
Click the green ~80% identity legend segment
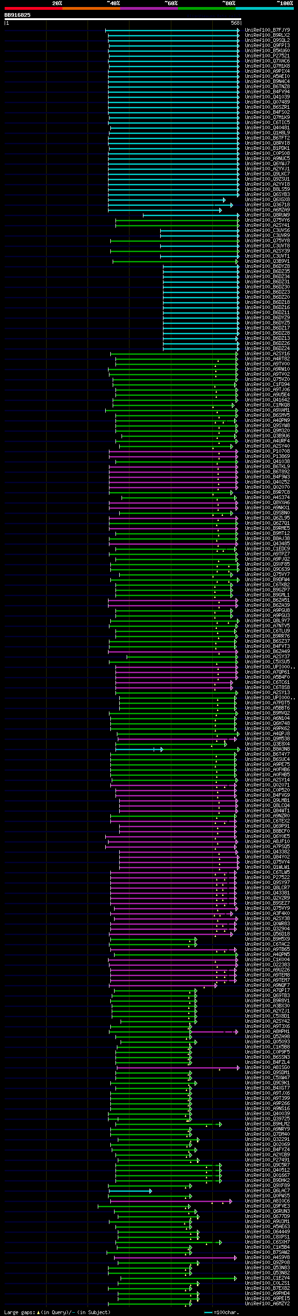coord(207,8)
